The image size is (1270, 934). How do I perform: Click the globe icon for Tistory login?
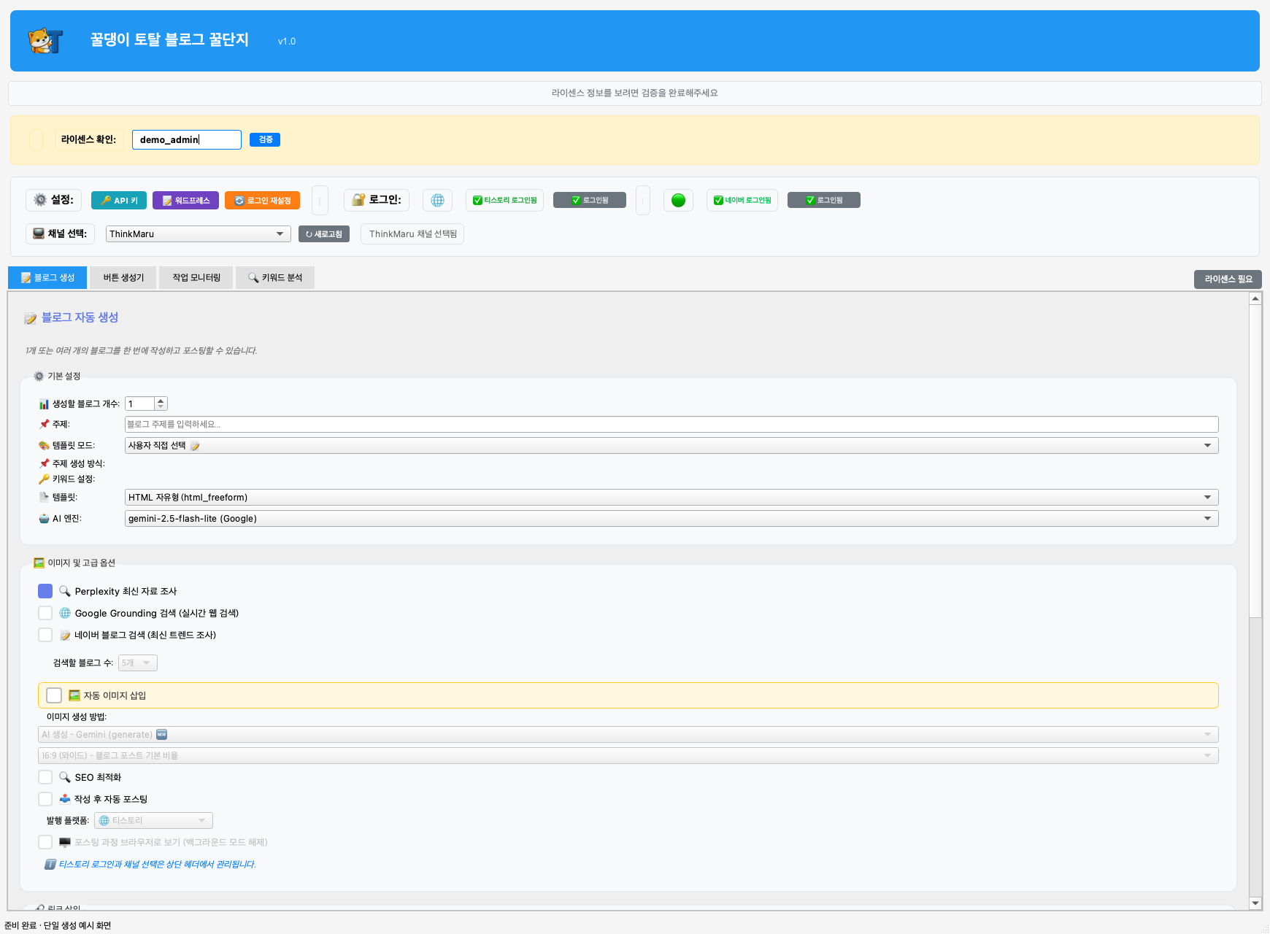coord(437,200)
